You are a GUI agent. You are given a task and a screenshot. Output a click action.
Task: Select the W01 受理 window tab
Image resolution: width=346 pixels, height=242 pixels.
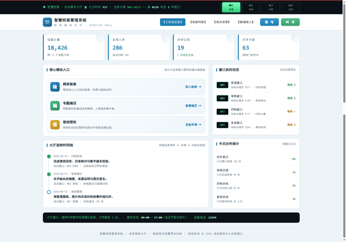pos(231,7)
